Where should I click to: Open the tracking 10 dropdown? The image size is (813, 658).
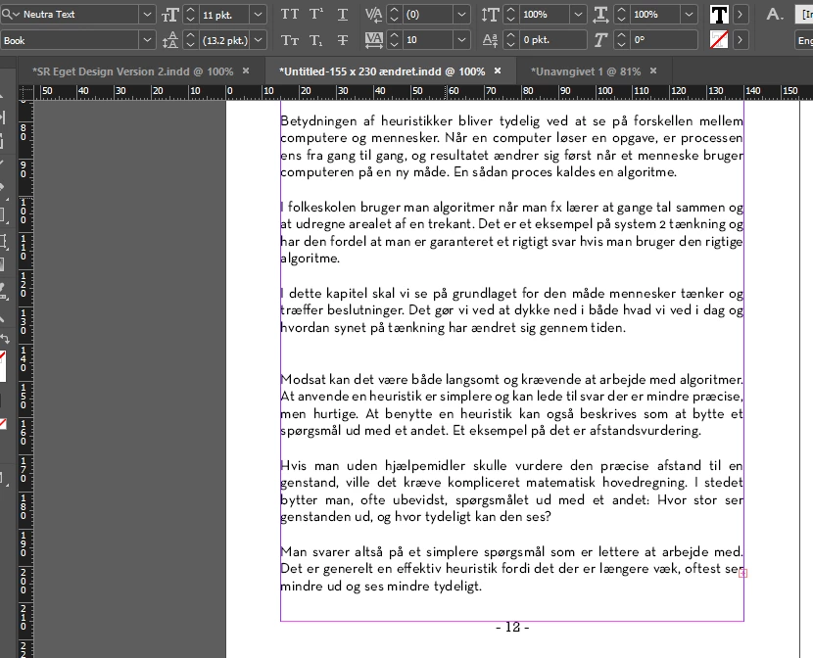(x=461, y=40)
